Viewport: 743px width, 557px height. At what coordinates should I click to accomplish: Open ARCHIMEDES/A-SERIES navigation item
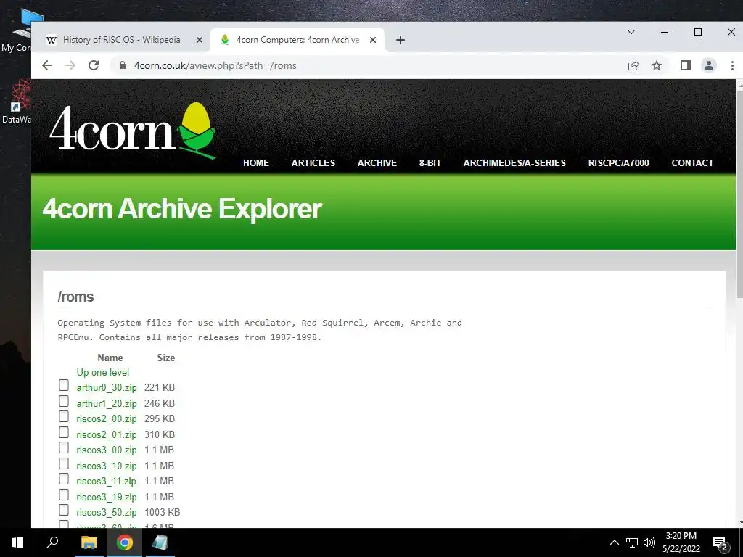(514, 163)
